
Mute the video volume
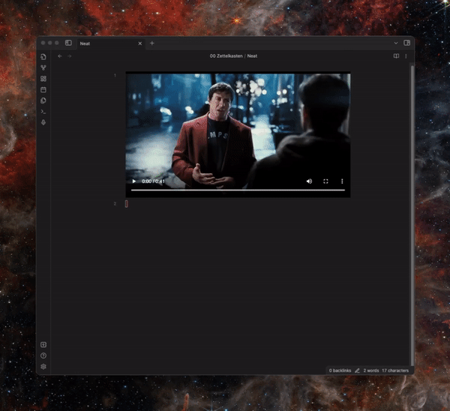tap(309, 181)
